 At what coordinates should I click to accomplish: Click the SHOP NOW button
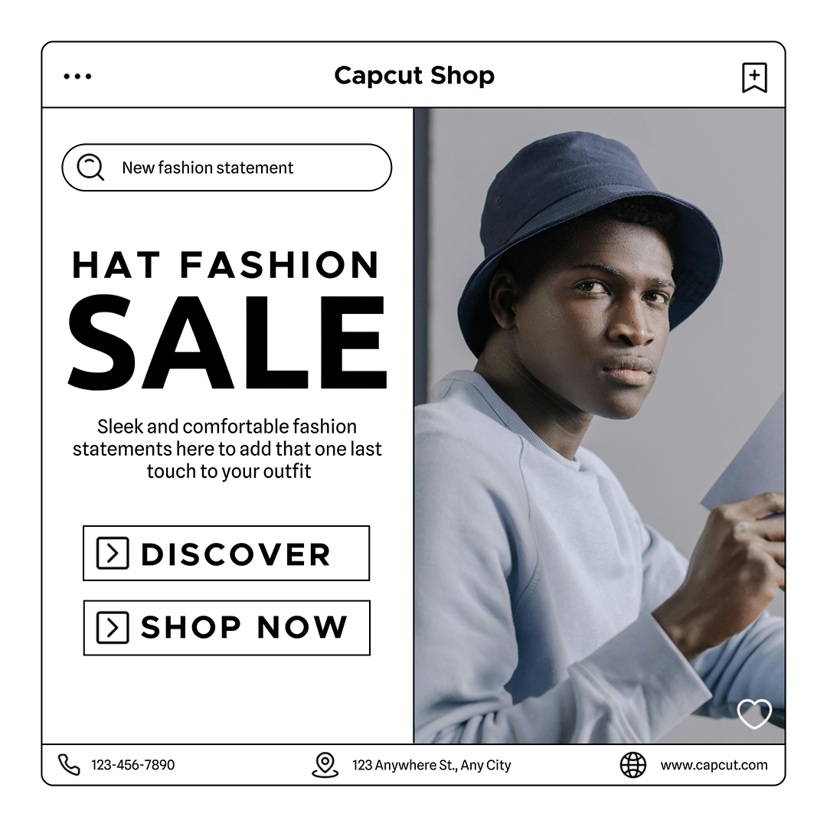pyautogui.click(x=227, y=628)
